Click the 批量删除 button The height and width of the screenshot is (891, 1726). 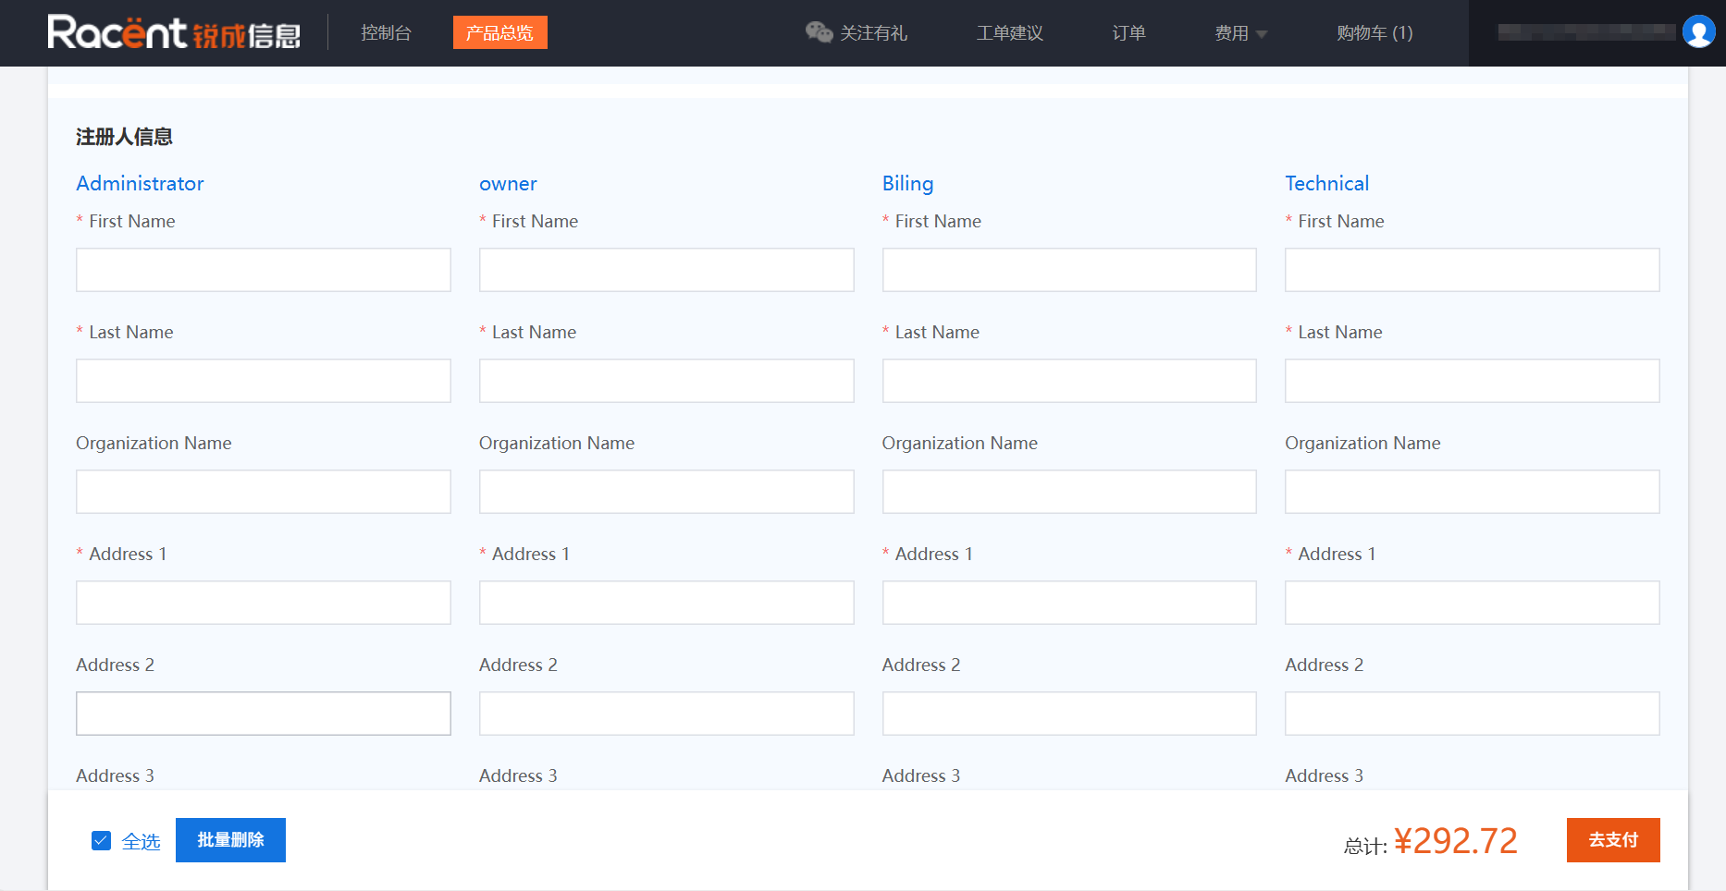[230, 840]
